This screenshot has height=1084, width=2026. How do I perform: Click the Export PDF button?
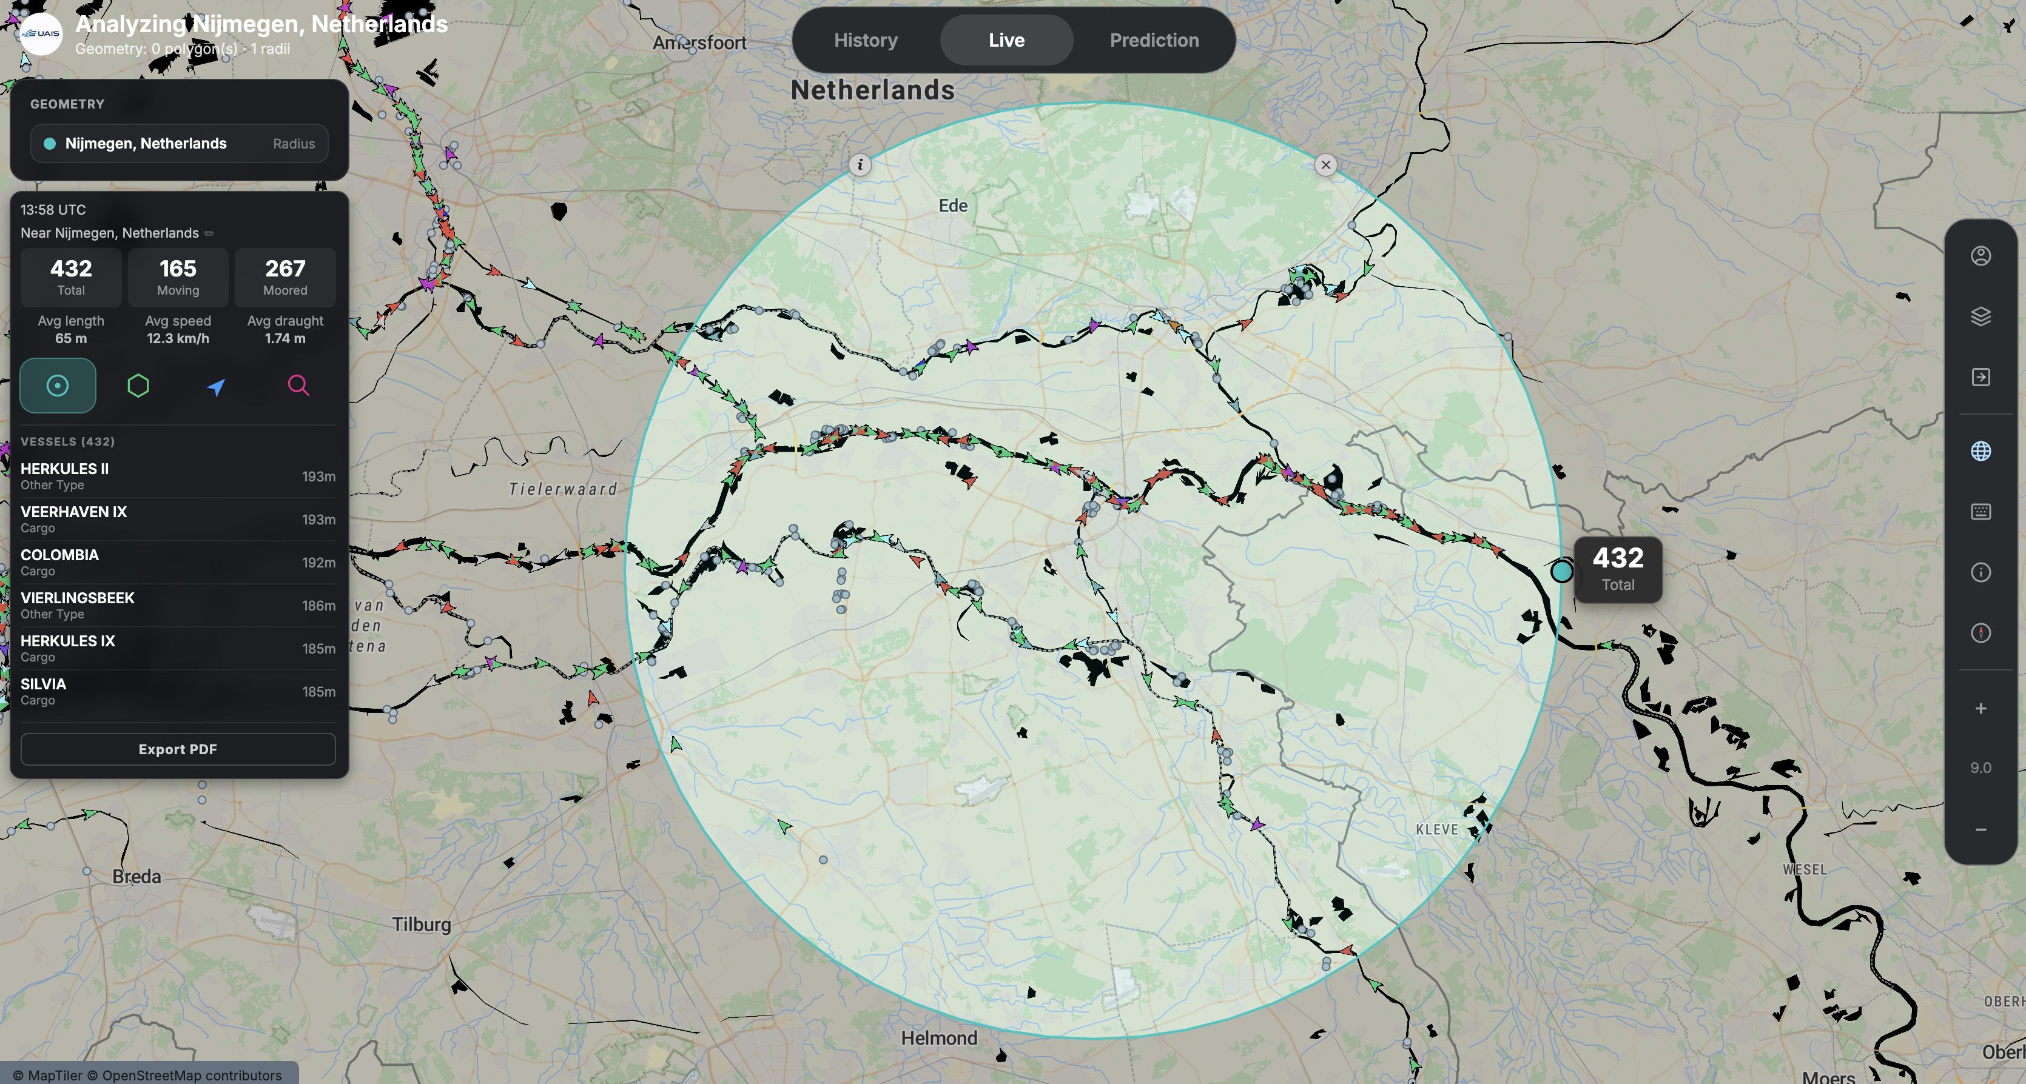click(x=178, y=749)
